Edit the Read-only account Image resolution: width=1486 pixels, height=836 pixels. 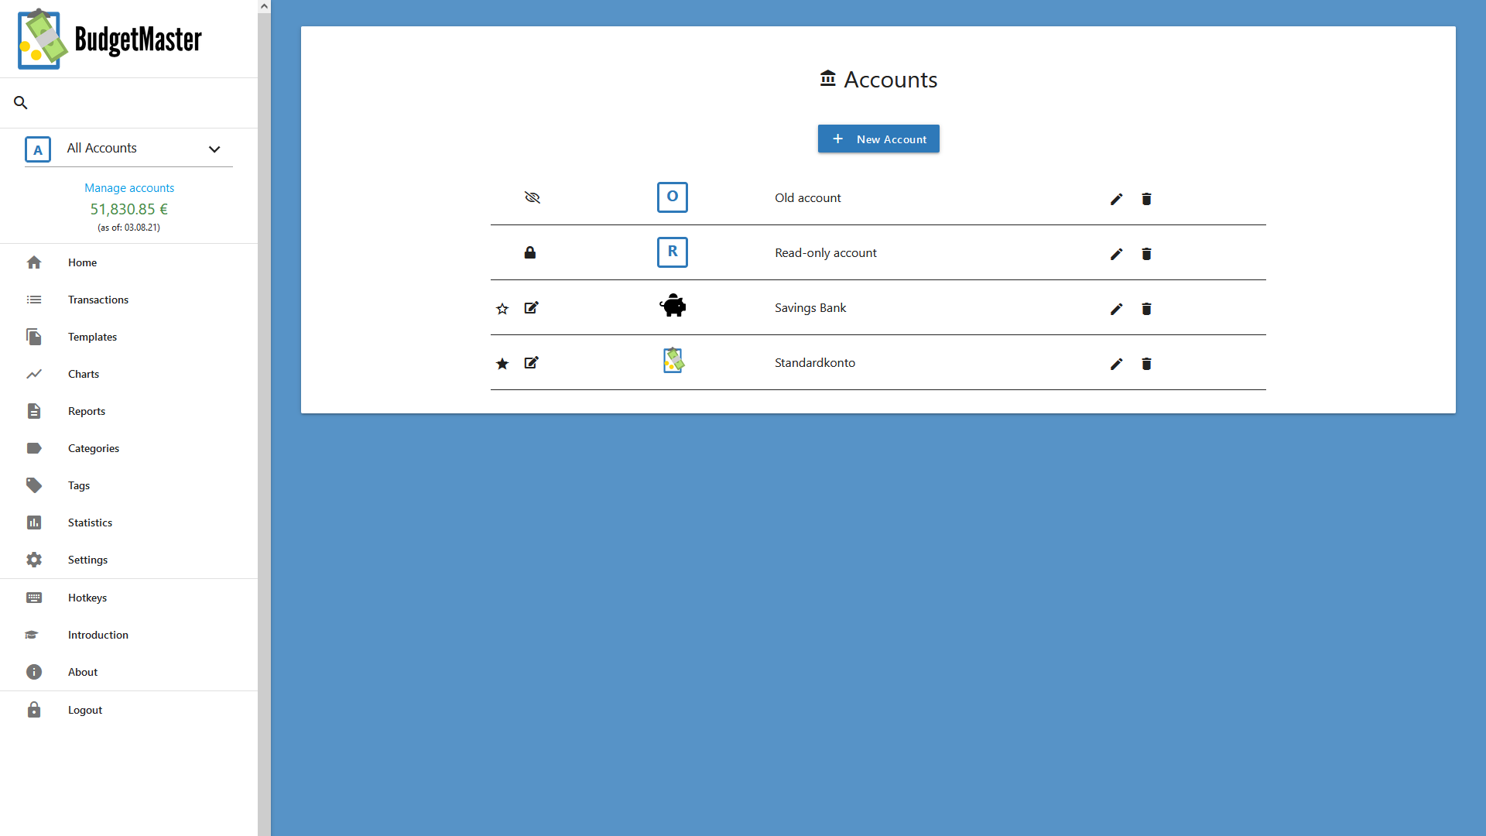tap(1116, 254)
